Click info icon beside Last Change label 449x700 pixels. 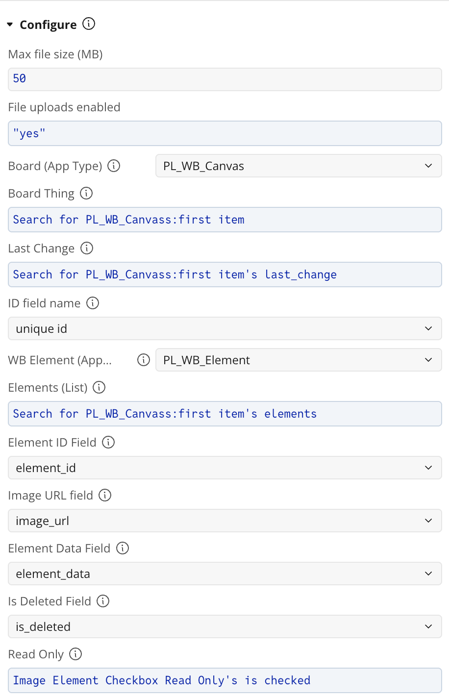tap(87, 248)
